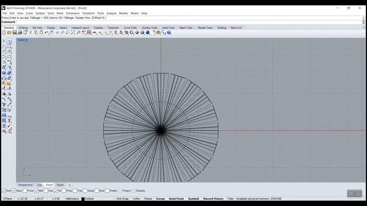The width and height of the screenshot is (367, 206).
Task: Click the black layer color swatch
Action: pos(83,199)
